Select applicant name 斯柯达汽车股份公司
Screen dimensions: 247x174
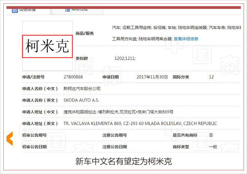(x=82, y=89)
